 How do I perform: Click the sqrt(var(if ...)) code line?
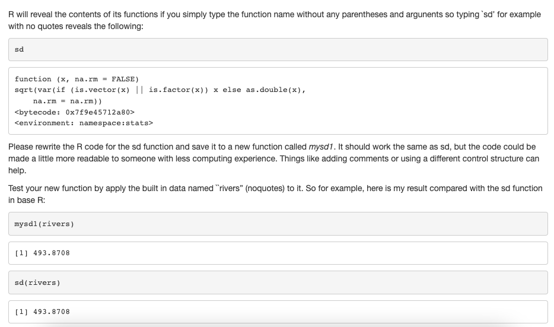tap(160, 90)
